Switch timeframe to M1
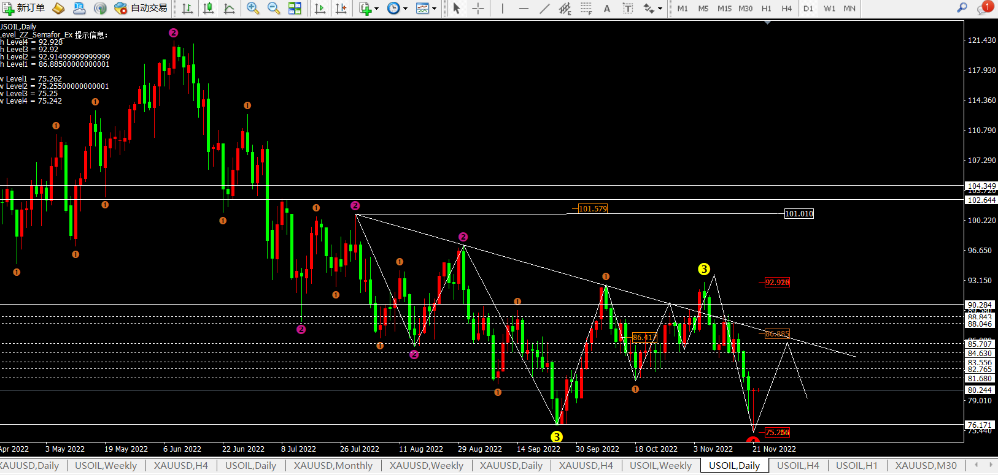The image size is (998, 475). pyautogui.click(x=683, y=9)
